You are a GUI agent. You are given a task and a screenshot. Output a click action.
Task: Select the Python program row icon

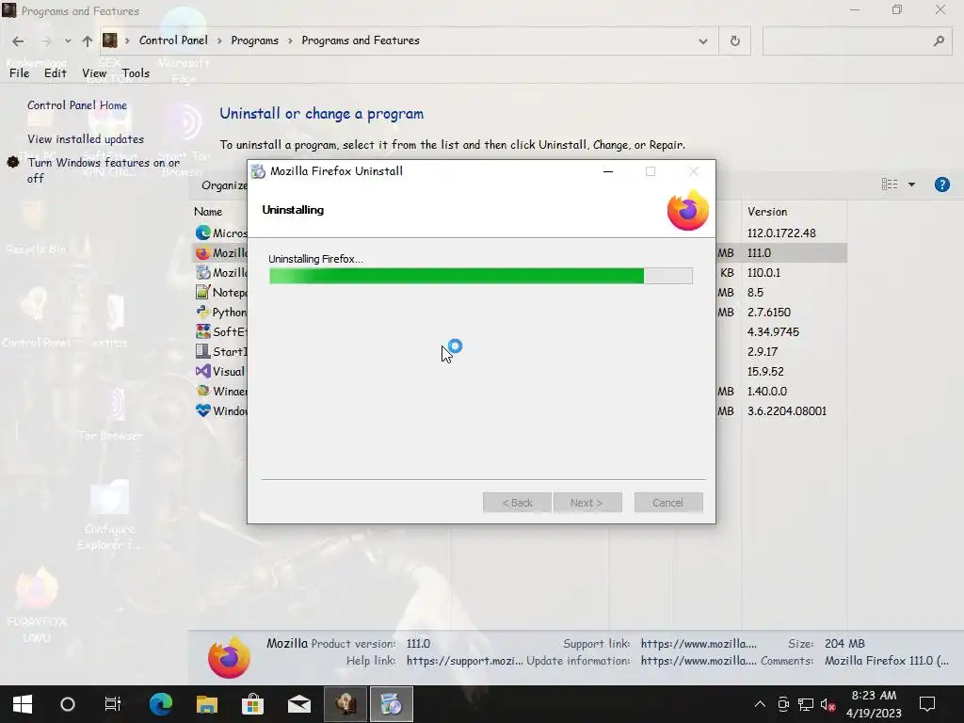203,312
